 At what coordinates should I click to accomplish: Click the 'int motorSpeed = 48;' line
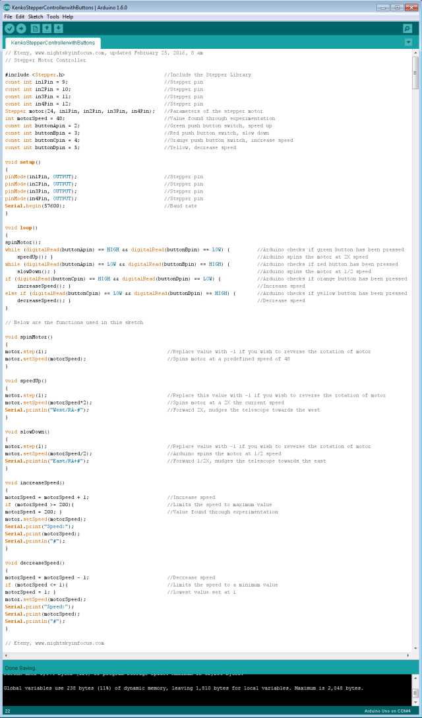click(x=36, y=119)
